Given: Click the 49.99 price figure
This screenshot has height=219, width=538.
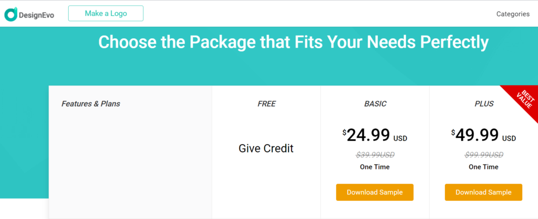Looking at the screenshot, I should pos(477,135).
